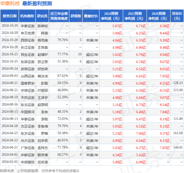Viewport: 184px width, 173px height.
Task: Click the 2025预测净利润 column header
Action: point(135,16)
